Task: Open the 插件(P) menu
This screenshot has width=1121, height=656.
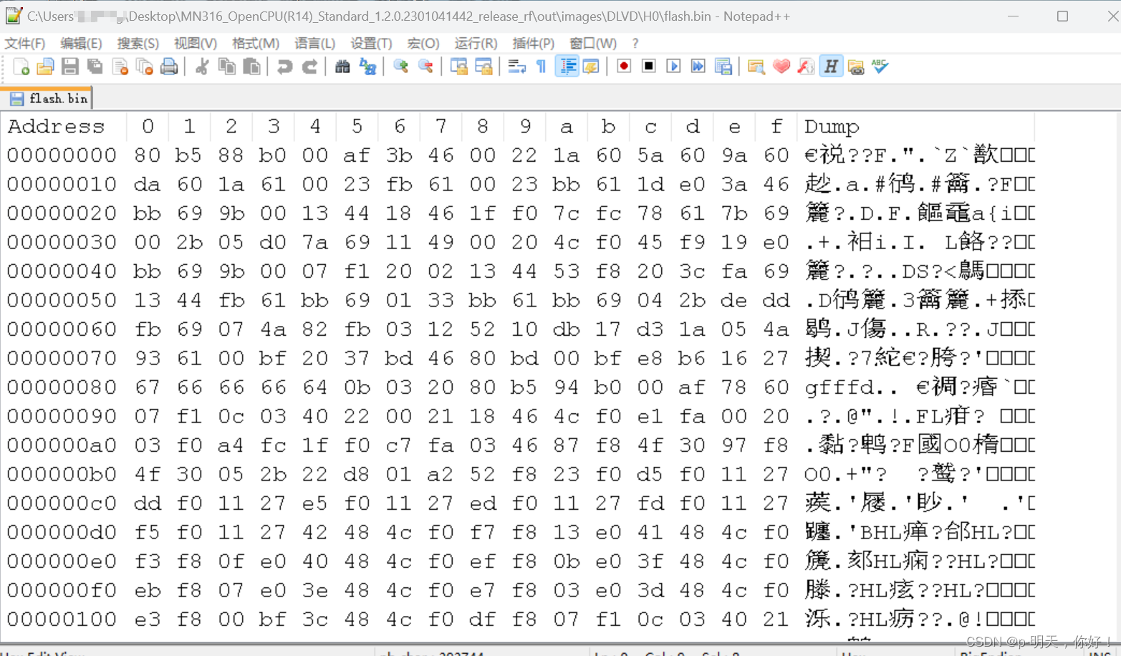Action: (532, 43)
